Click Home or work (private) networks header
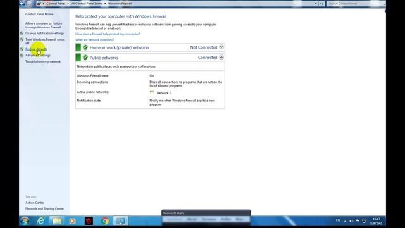 click(x=120, y=47)
